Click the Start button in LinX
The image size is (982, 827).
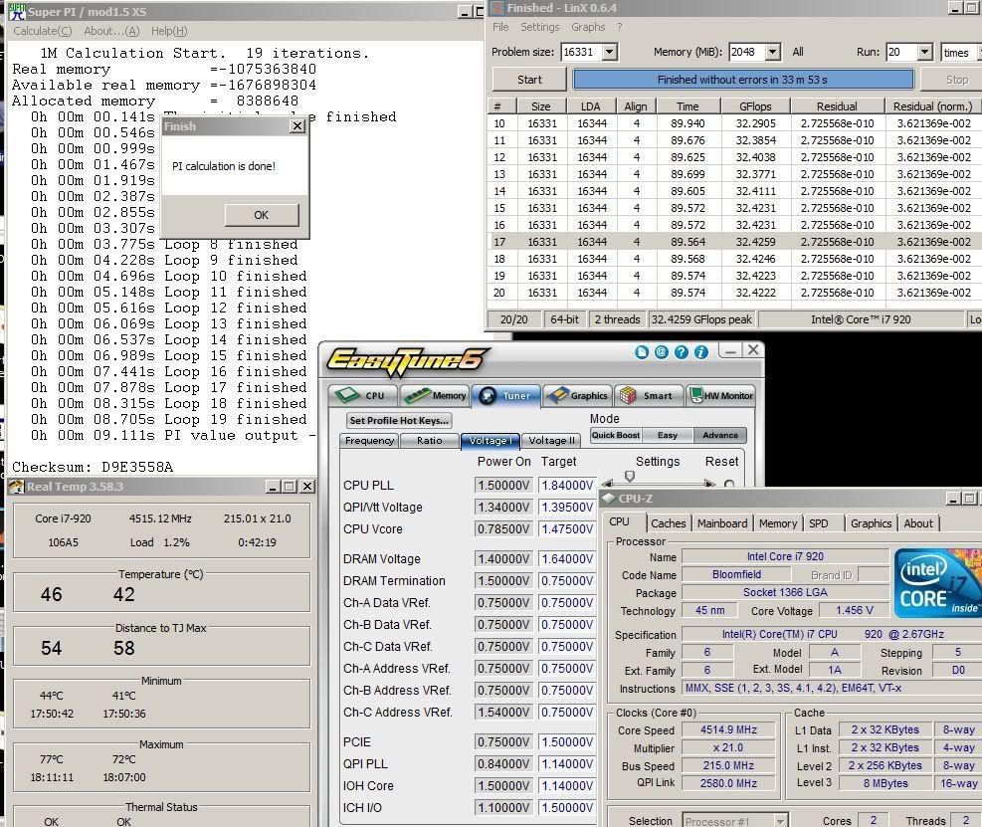pyautogui.click(x=529, y=80)
